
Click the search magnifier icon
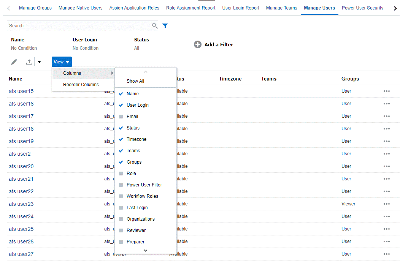(155, 26)
